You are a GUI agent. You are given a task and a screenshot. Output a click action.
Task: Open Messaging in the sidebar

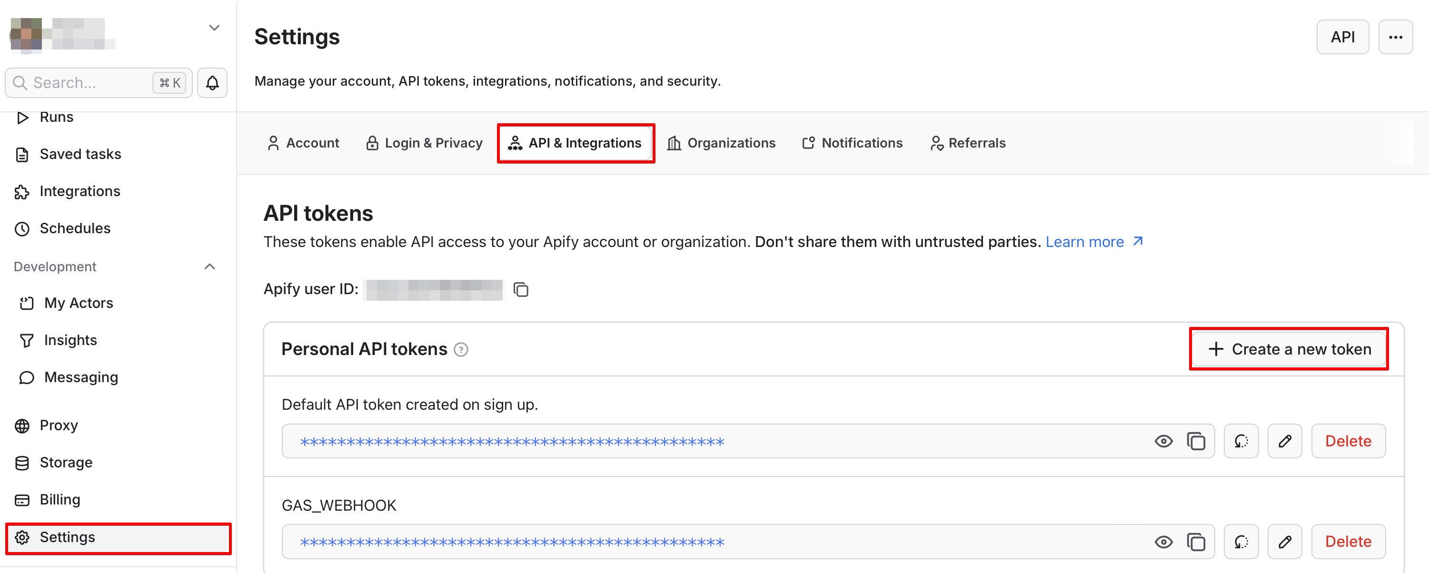pyautogui.click(x=81, y=378)
